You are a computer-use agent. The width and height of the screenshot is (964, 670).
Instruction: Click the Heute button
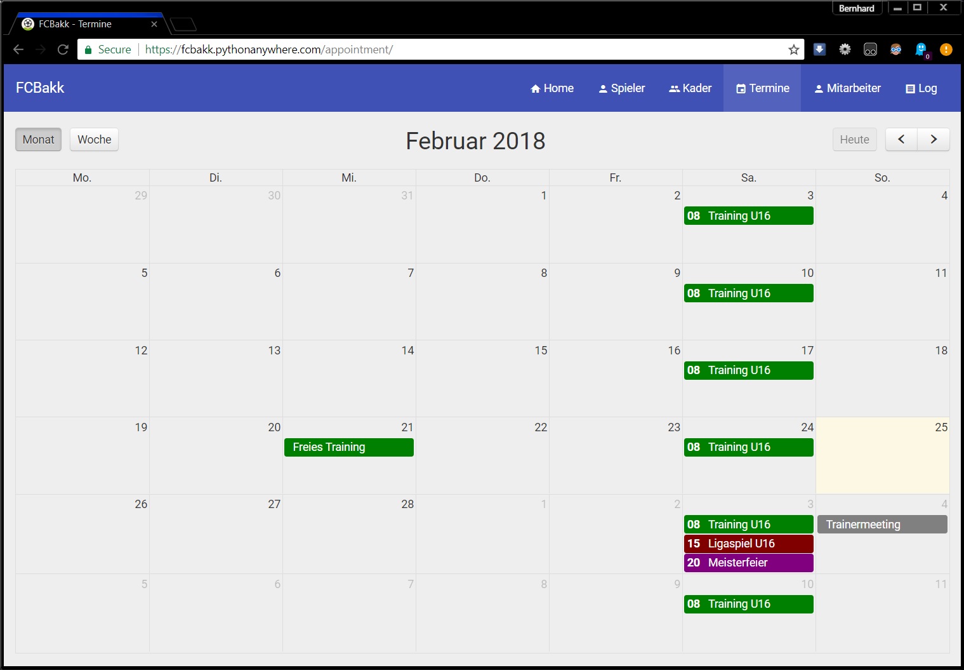(x=854, y=140)
